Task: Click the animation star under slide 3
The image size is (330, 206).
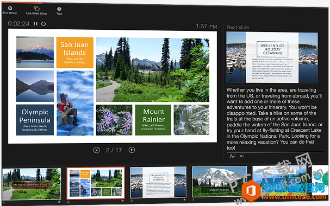Action: (x=185, y=199)
